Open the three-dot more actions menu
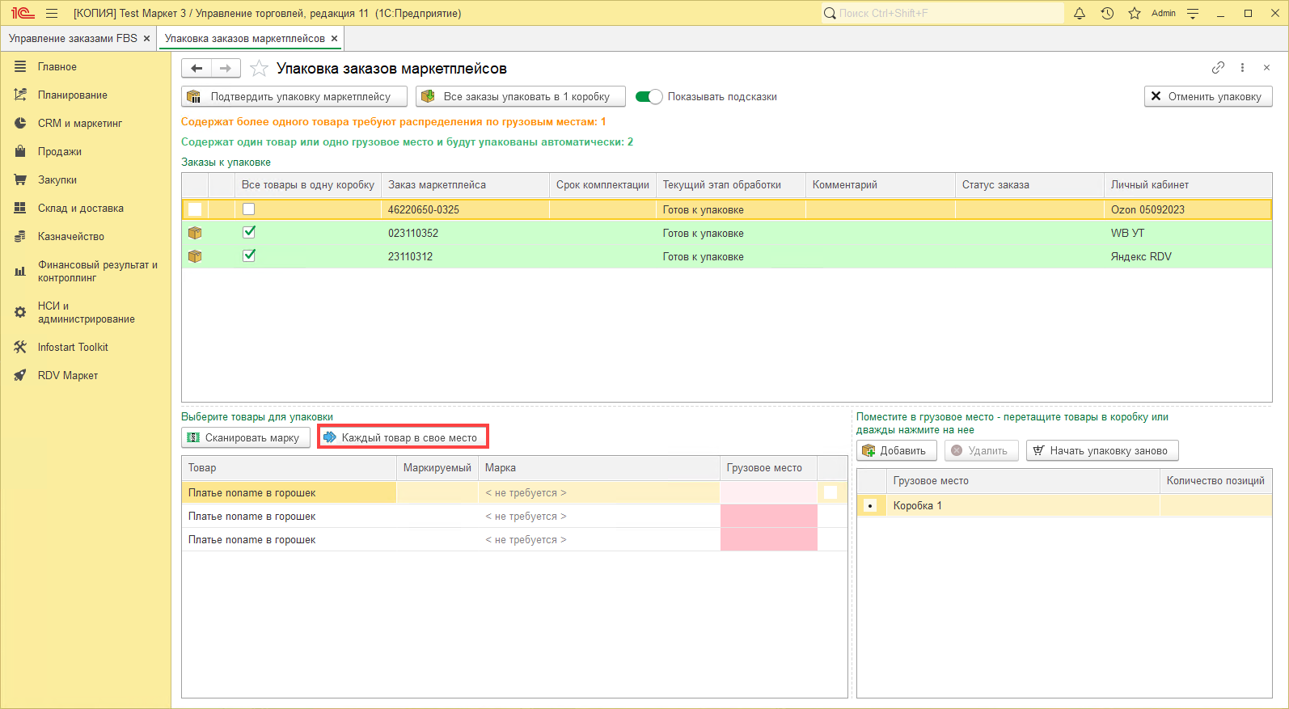Image resolution: width=1289 pixels, height=709 pixels. click(1242, 68)
